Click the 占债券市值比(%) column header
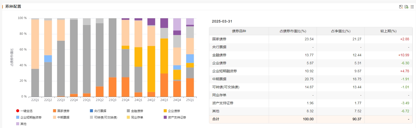Screen dimensions: 416x128 293,31
